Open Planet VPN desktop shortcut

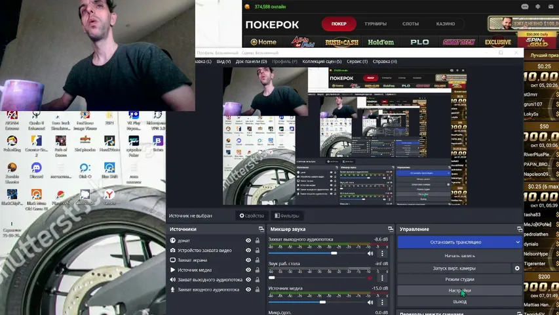click(x=60, y=197)
